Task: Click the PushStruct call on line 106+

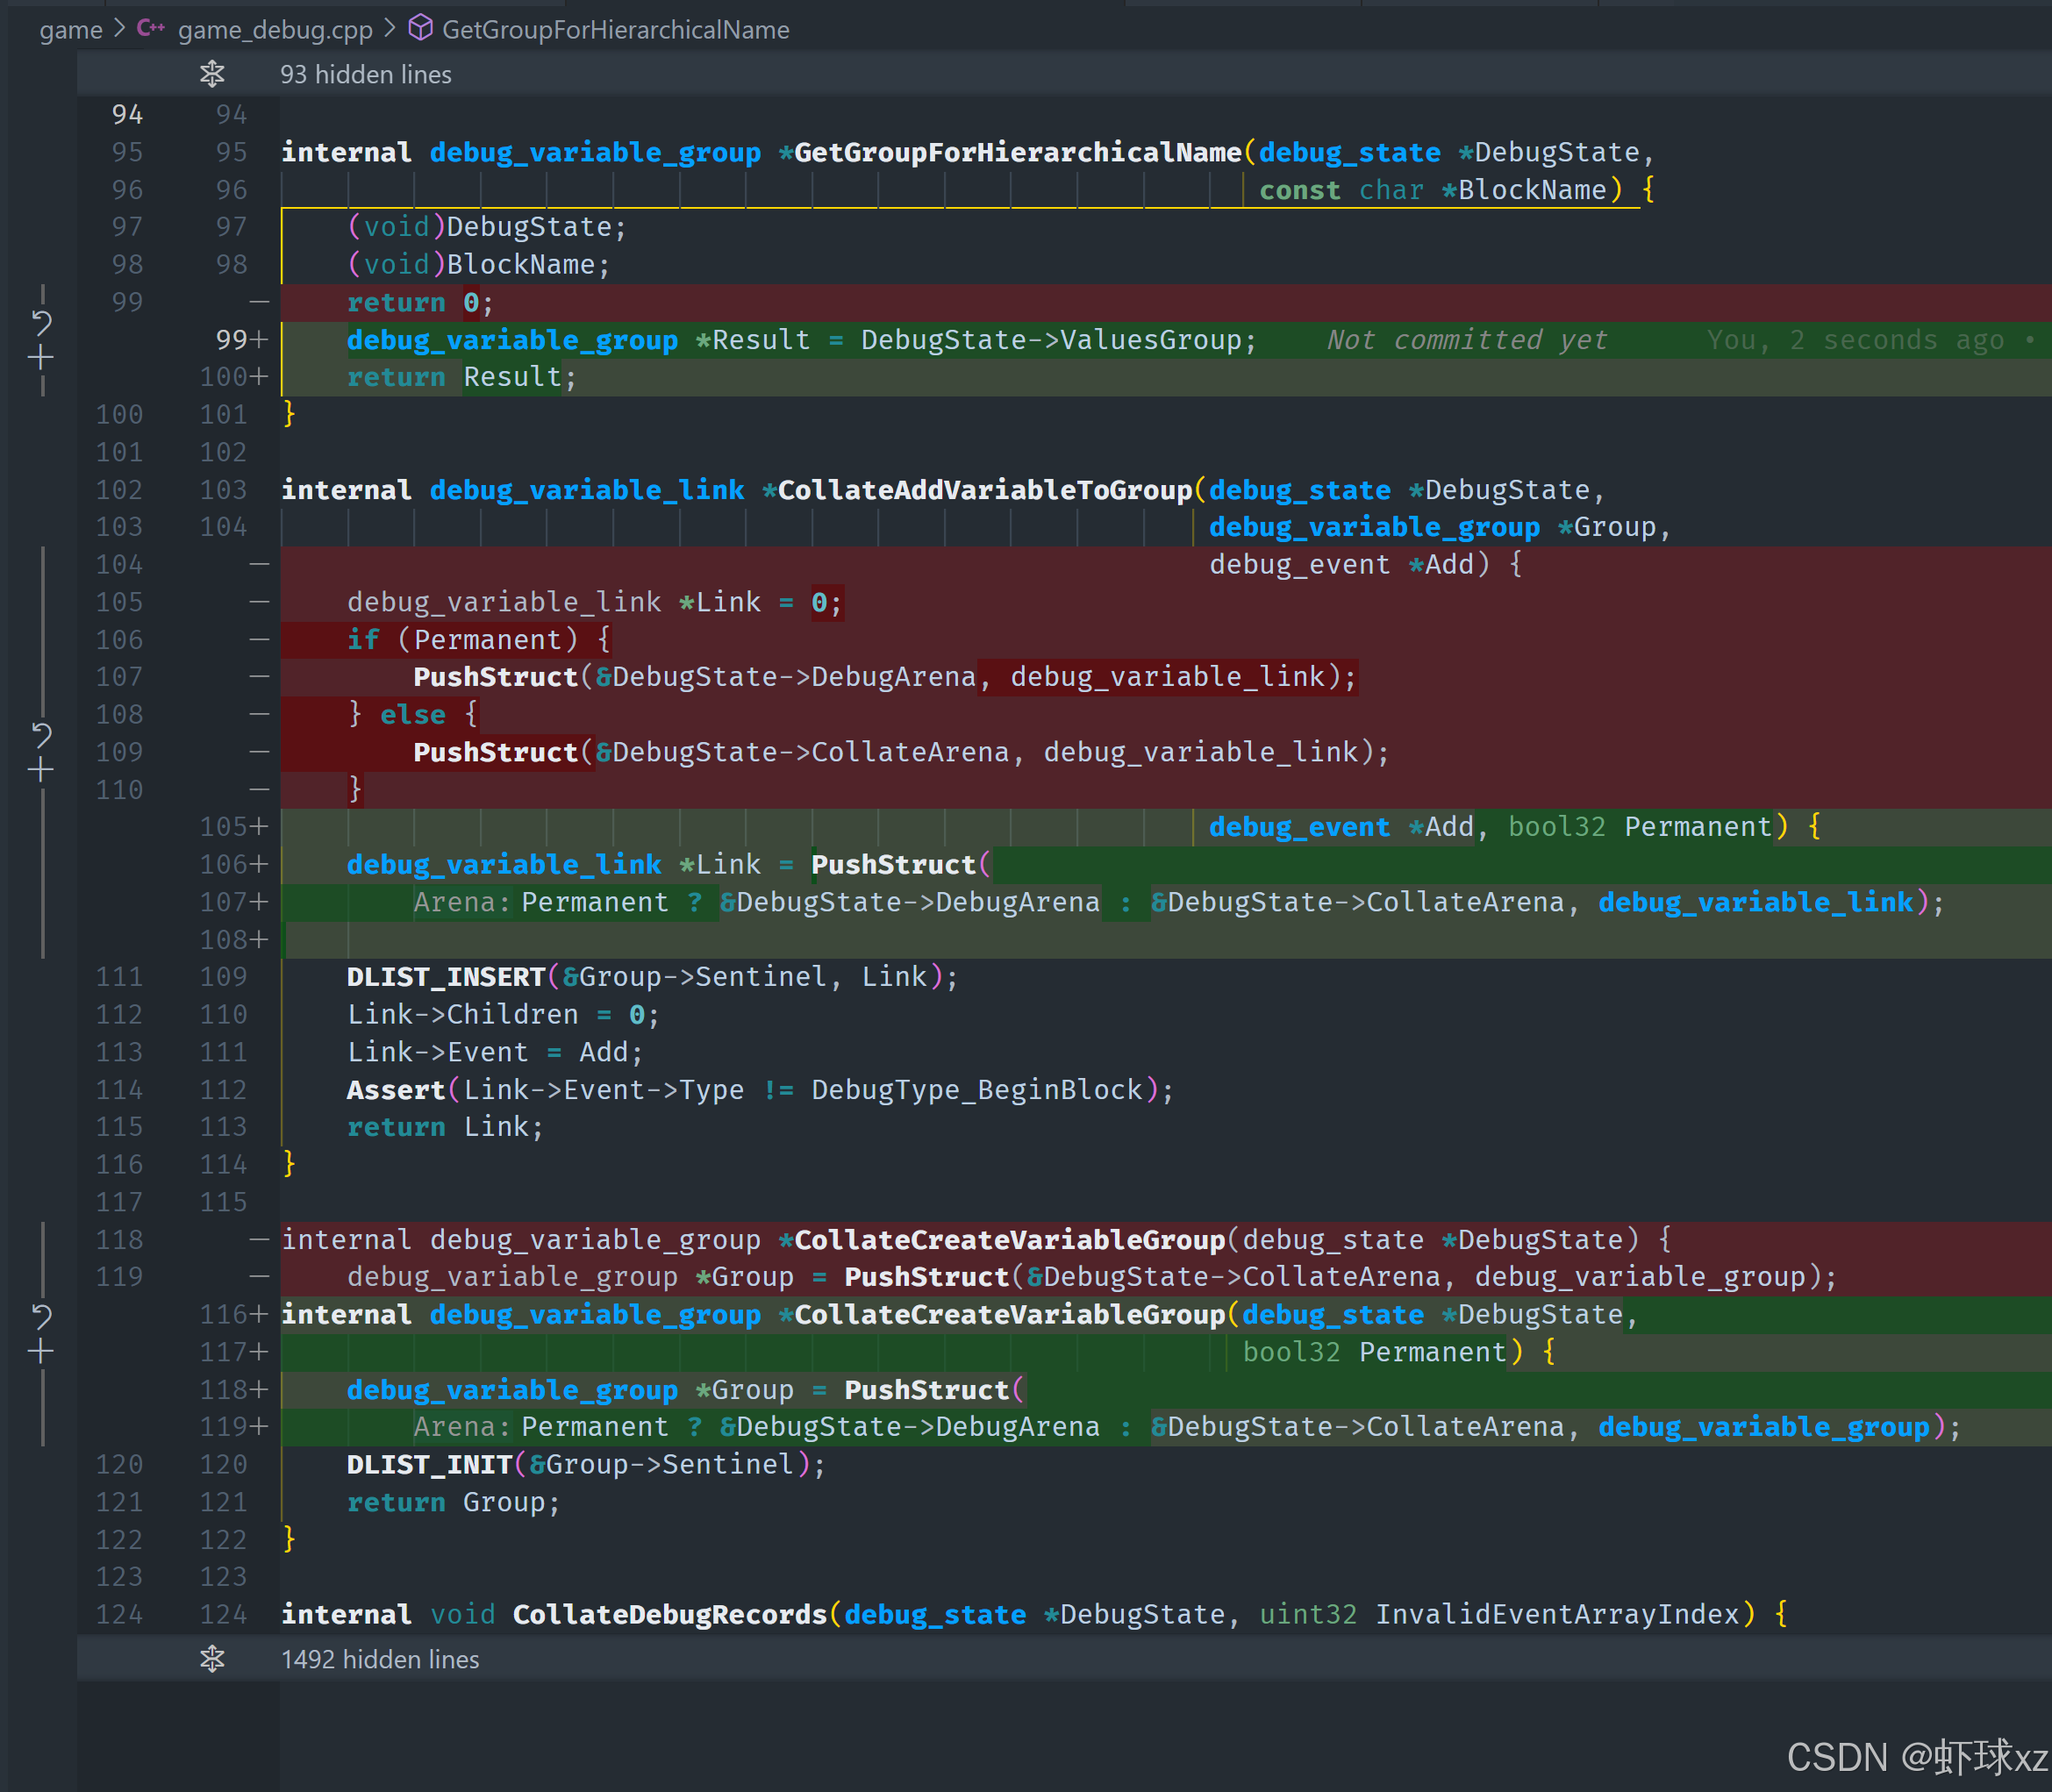Action: tap(893, 865)
